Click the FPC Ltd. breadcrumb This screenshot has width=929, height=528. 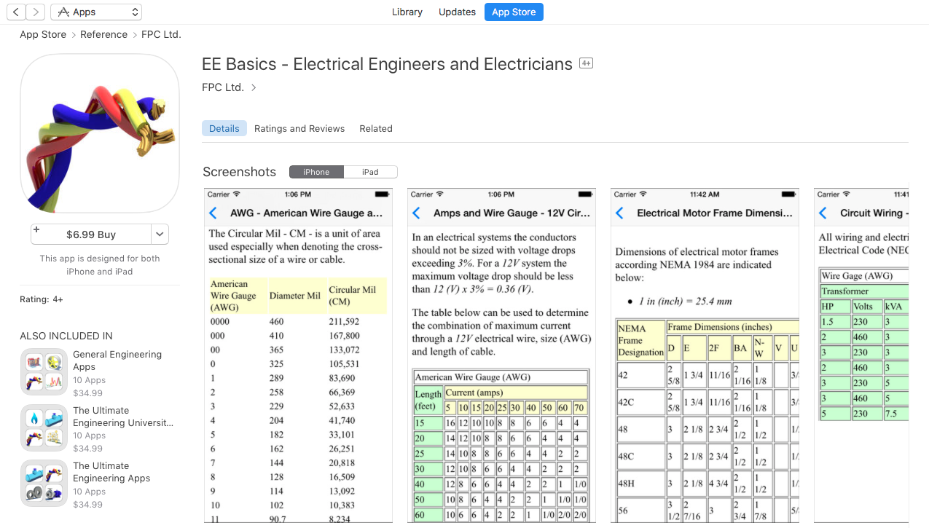coord(161,34)
